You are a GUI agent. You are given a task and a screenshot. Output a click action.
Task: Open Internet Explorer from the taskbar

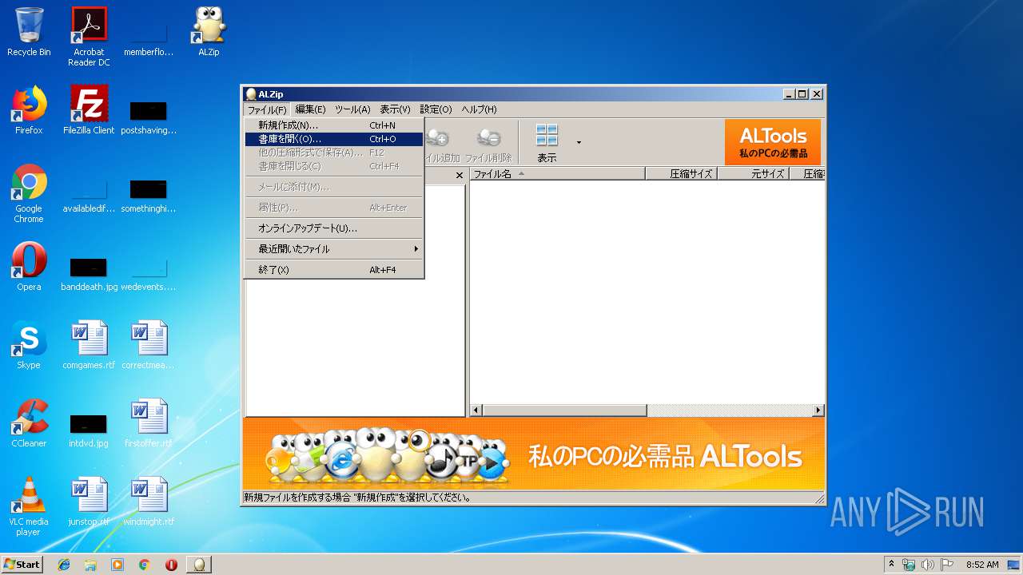coord(64,565)
